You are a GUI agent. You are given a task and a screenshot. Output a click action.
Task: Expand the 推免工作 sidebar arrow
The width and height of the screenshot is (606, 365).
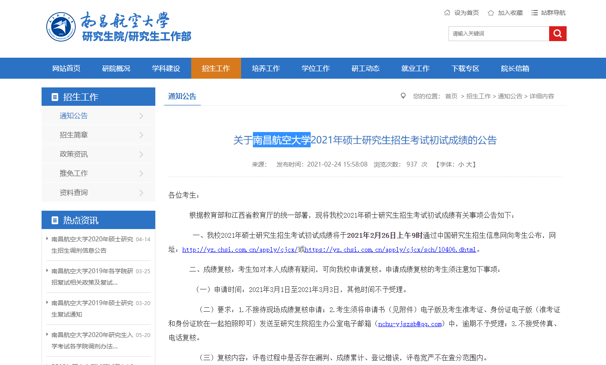pos(141,173)
